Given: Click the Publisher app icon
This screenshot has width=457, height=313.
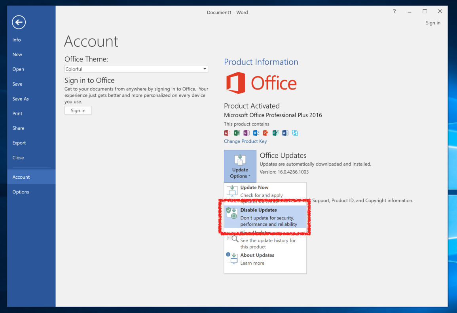Looking at the screenshot, I should point(275,133).
